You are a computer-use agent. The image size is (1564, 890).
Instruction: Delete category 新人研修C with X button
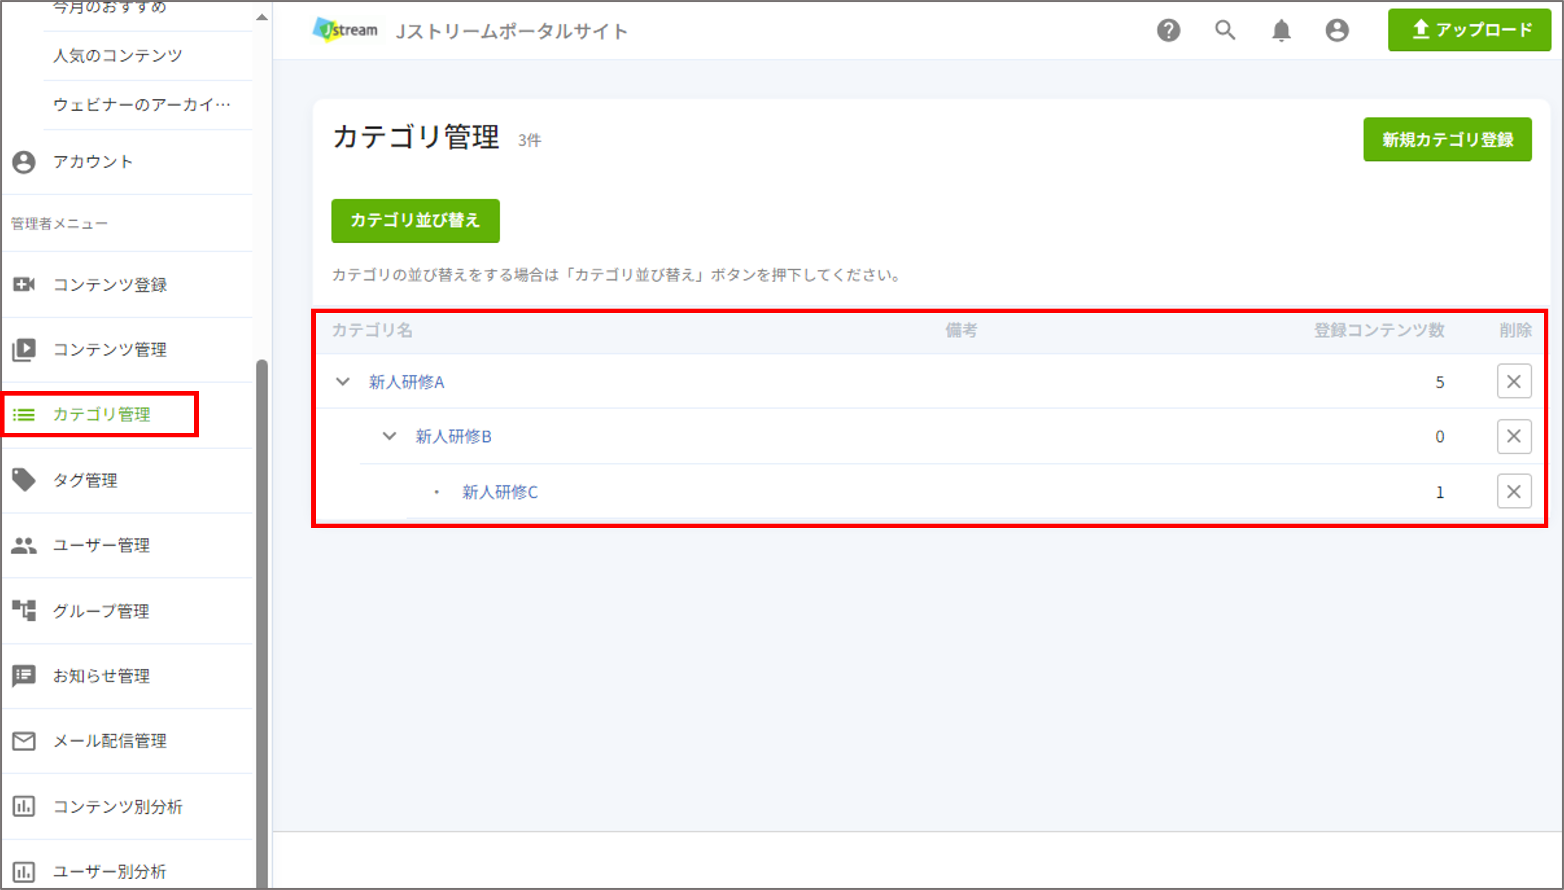coord(1514,492)
